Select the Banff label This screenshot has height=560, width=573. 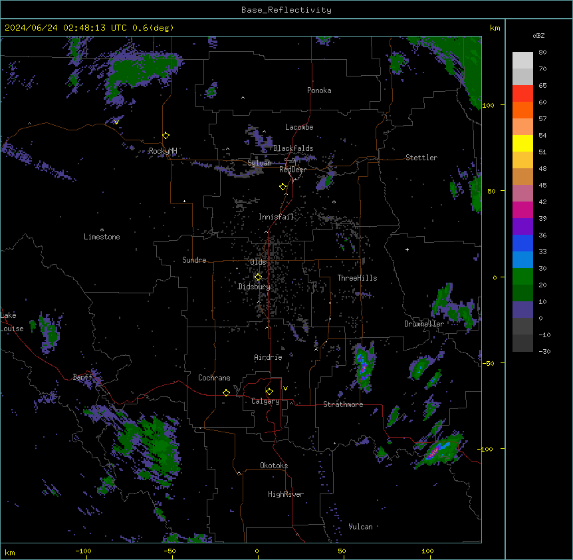[x=82, y=377]
